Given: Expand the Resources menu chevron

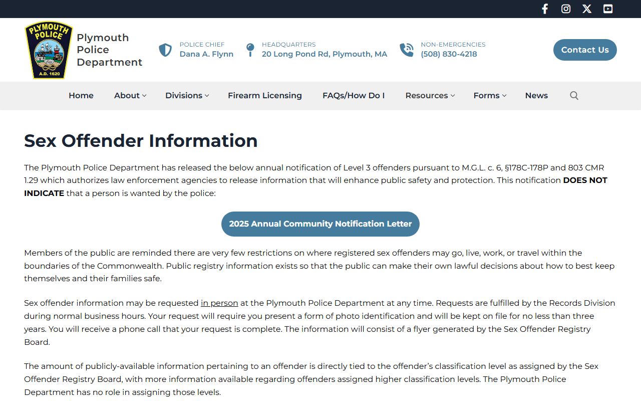Looking at the screenshot, I should click(453, 96).
